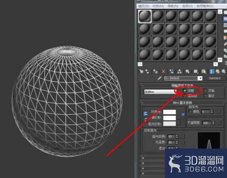Screen dimensions: 227x178
Task: Click the 01 - Default name field
Action: click(181, 78)
